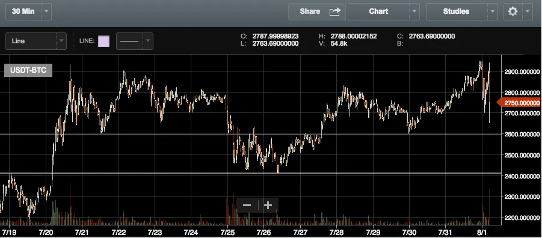Click the LINE: label
542x238 pixels.
click(x=87, y=41)
